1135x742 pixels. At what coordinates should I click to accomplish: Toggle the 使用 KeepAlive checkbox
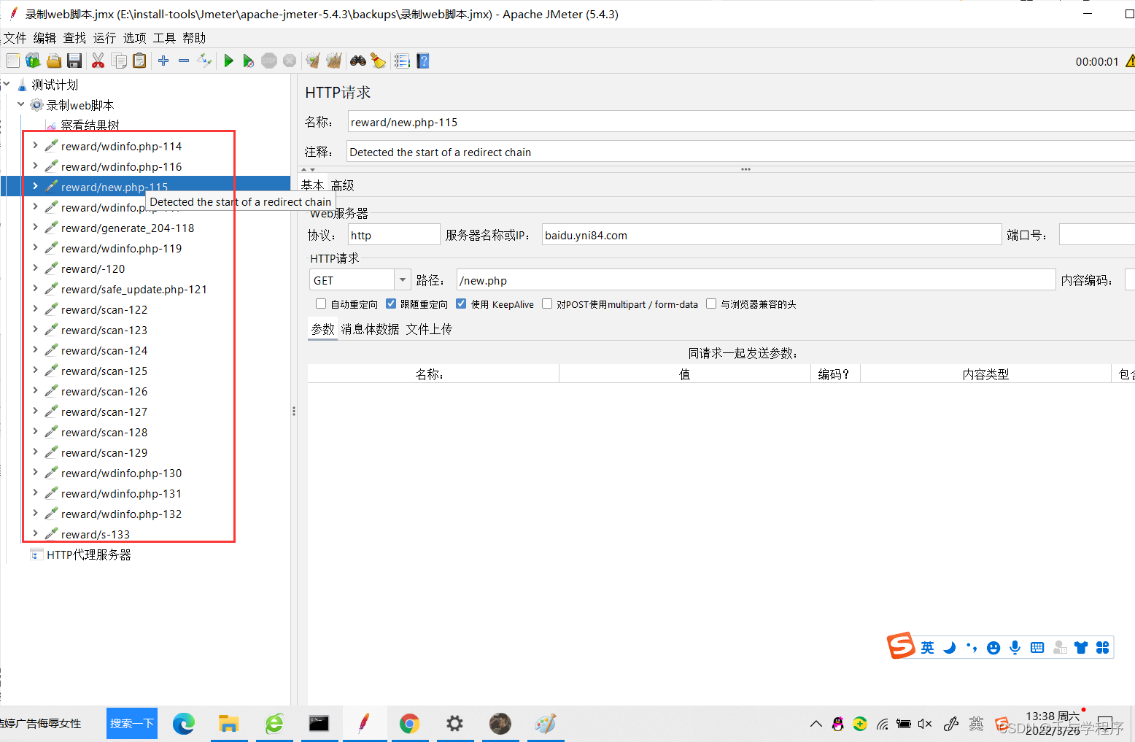coord(461,304)
